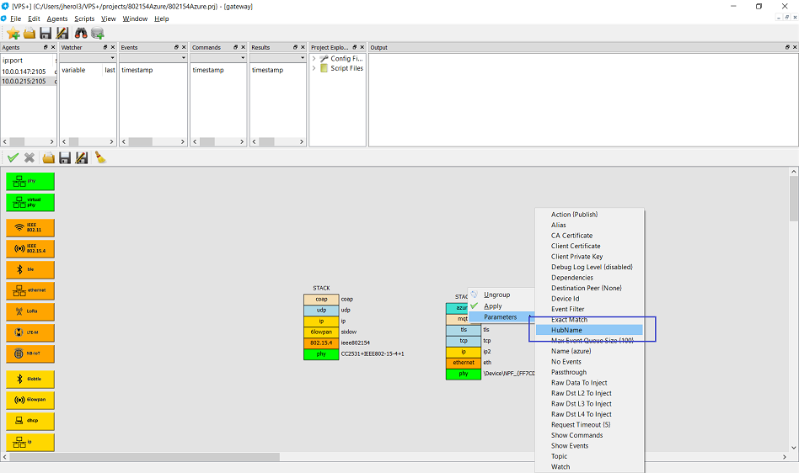The width and height of the screenshot is (799, 473).
Task: Select the IEEE 802.15.4 palette block
Action: point(30,248)
